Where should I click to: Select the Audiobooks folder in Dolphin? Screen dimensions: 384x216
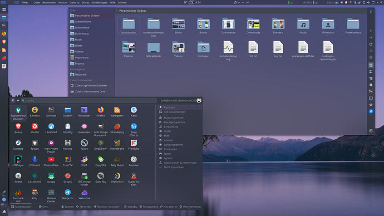pyautogui.click(x=129, y=26)
